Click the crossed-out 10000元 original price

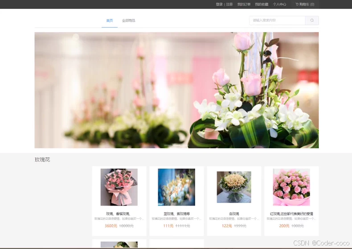coord(127,226)
